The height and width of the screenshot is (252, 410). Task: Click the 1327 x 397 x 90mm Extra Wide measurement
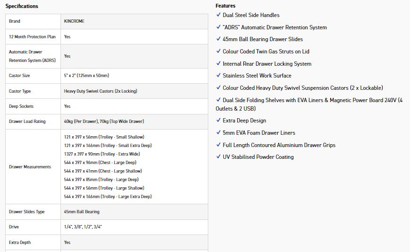point(102,154)
